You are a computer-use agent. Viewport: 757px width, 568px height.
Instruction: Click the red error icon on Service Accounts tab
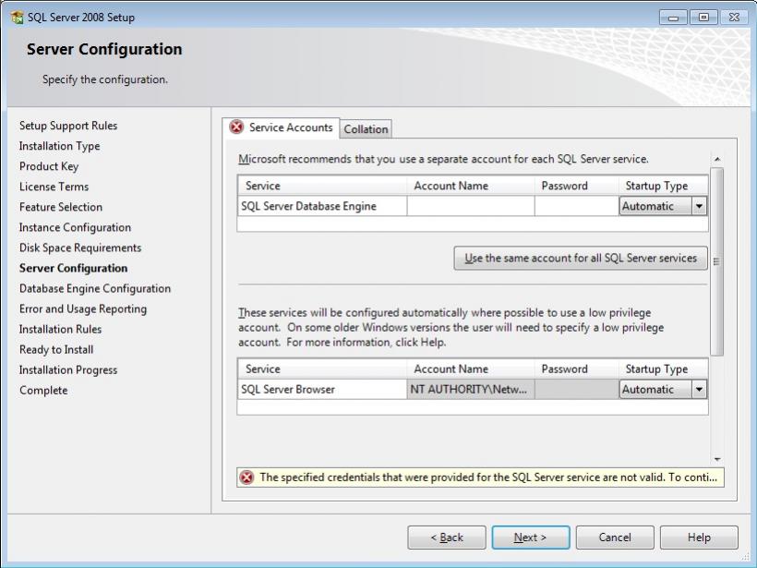(236, 127)
